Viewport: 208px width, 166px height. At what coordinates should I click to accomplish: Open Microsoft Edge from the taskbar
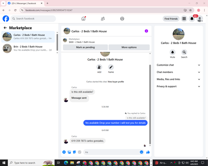(x=66, y=163)
